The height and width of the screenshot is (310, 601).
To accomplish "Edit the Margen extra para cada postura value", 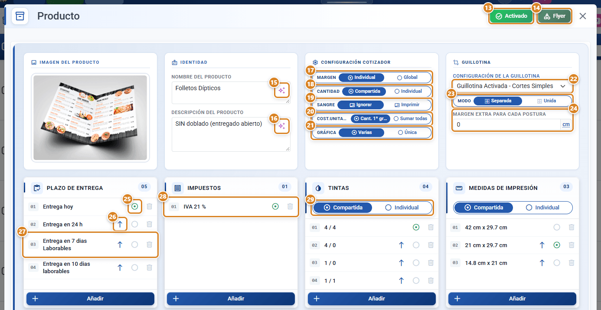I will tap(506, 125).
